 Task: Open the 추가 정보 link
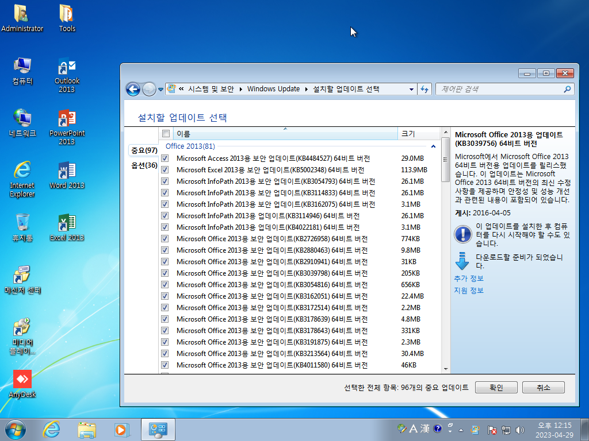(x=469, y=278)
